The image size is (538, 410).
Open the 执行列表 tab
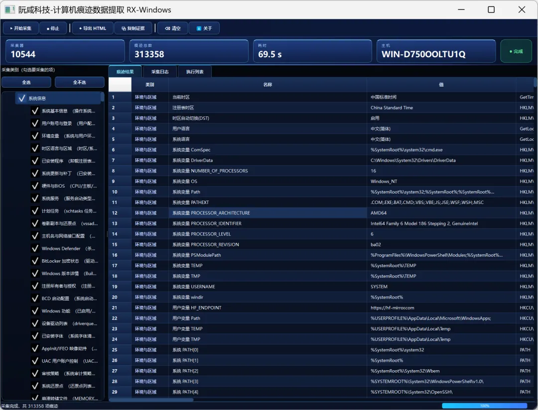point(195,72)
